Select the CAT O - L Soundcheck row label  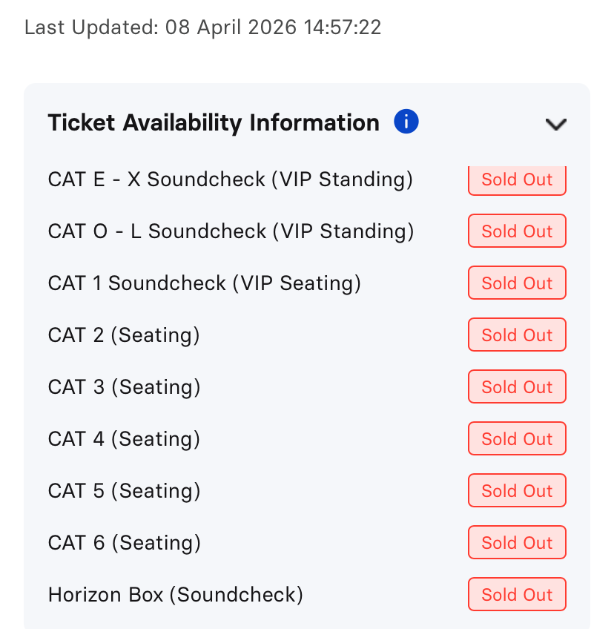[x=231, y=231]
